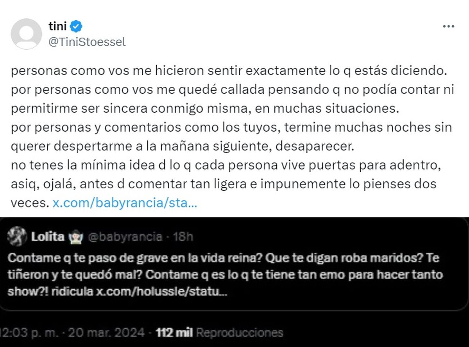Click the "12:03 p. m." post time
Viewport: 469px width, 347px height.
[x=30, y=333]
